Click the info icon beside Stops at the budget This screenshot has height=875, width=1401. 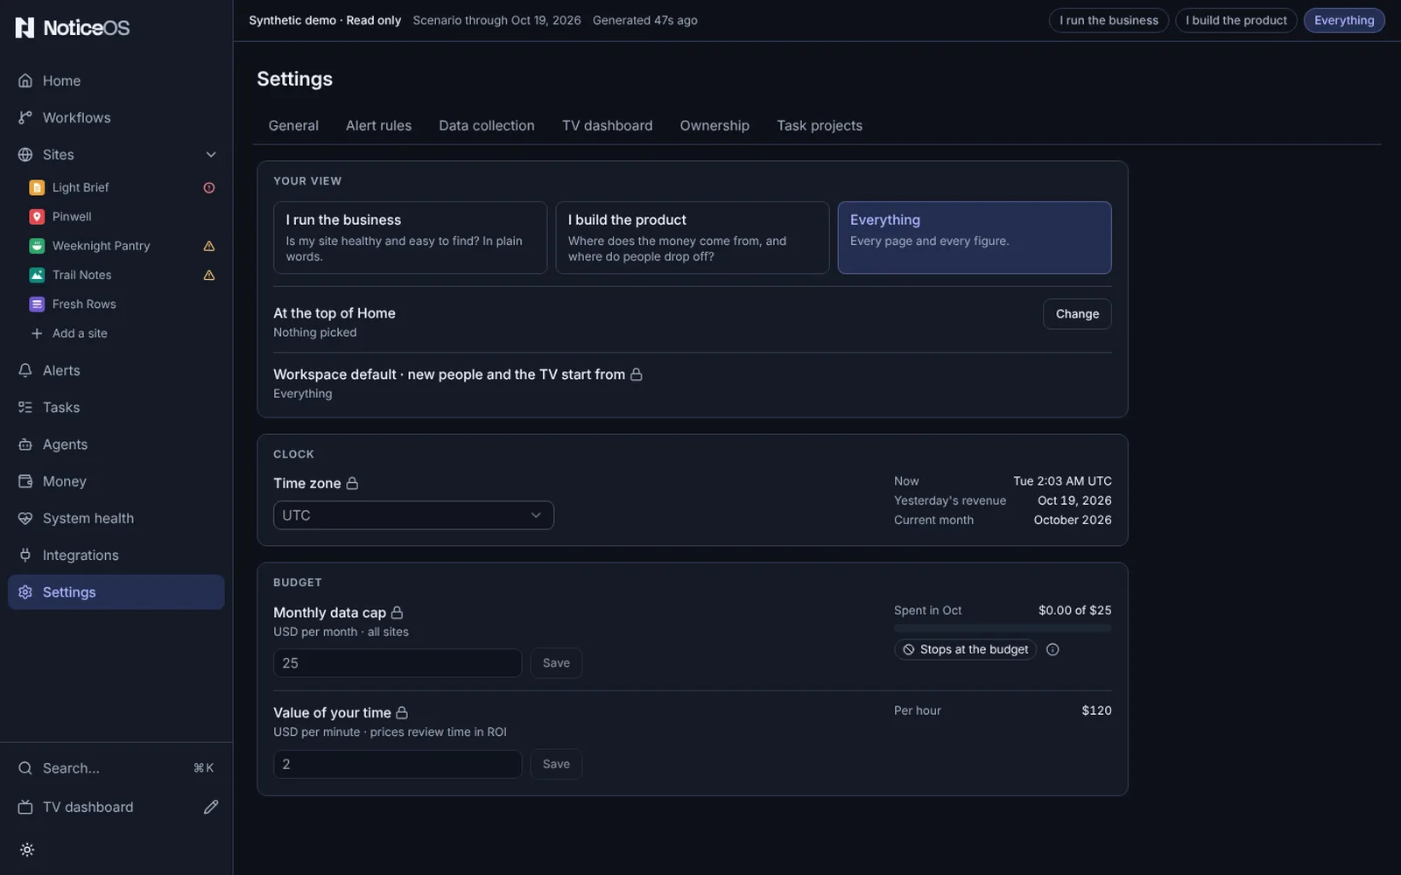1053,649
